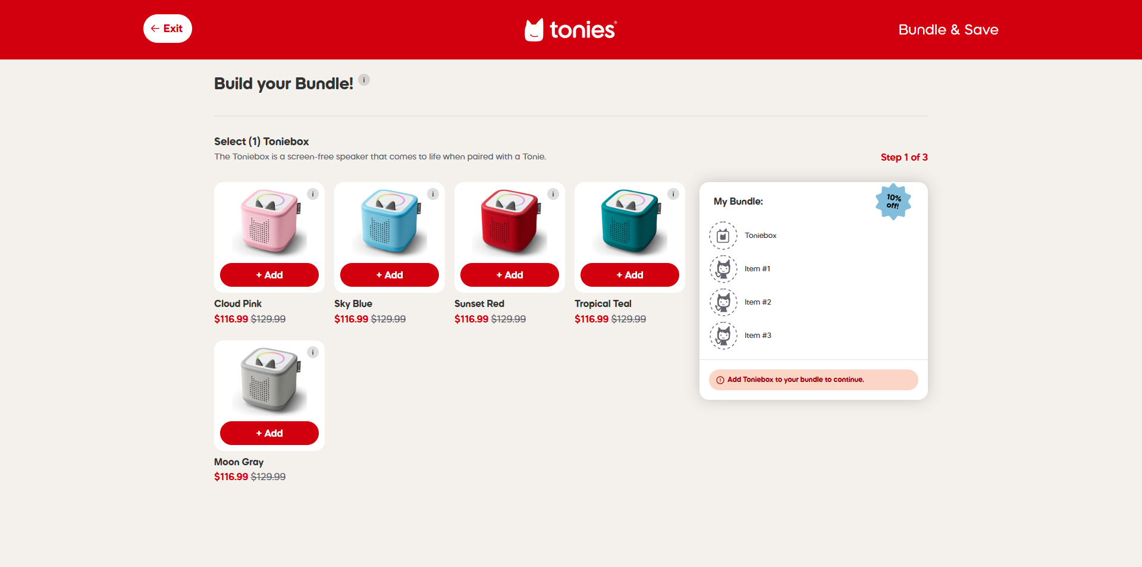Open info icon on Cloud Pink card

(x=313, y=194)
